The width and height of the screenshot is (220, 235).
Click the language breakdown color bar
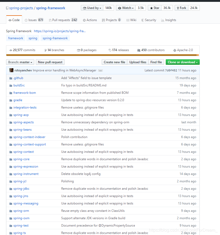point(103,55)
